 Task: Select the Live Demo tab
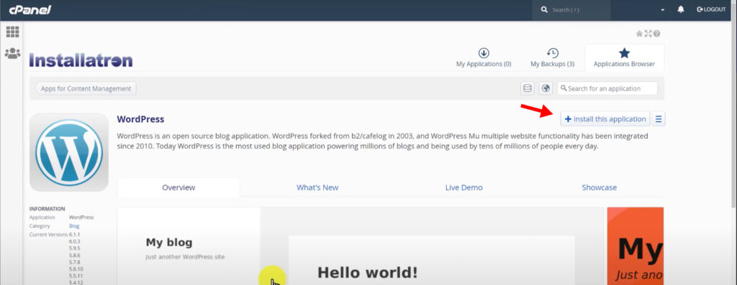pyautogui.click(x=464, y=187)
